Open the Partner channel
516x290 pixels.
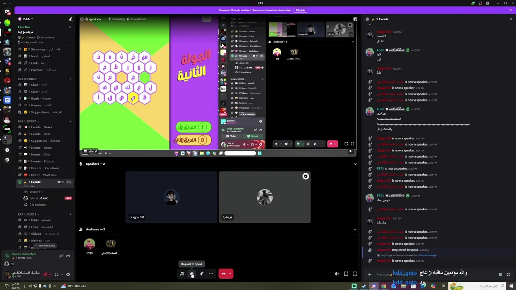46,70
